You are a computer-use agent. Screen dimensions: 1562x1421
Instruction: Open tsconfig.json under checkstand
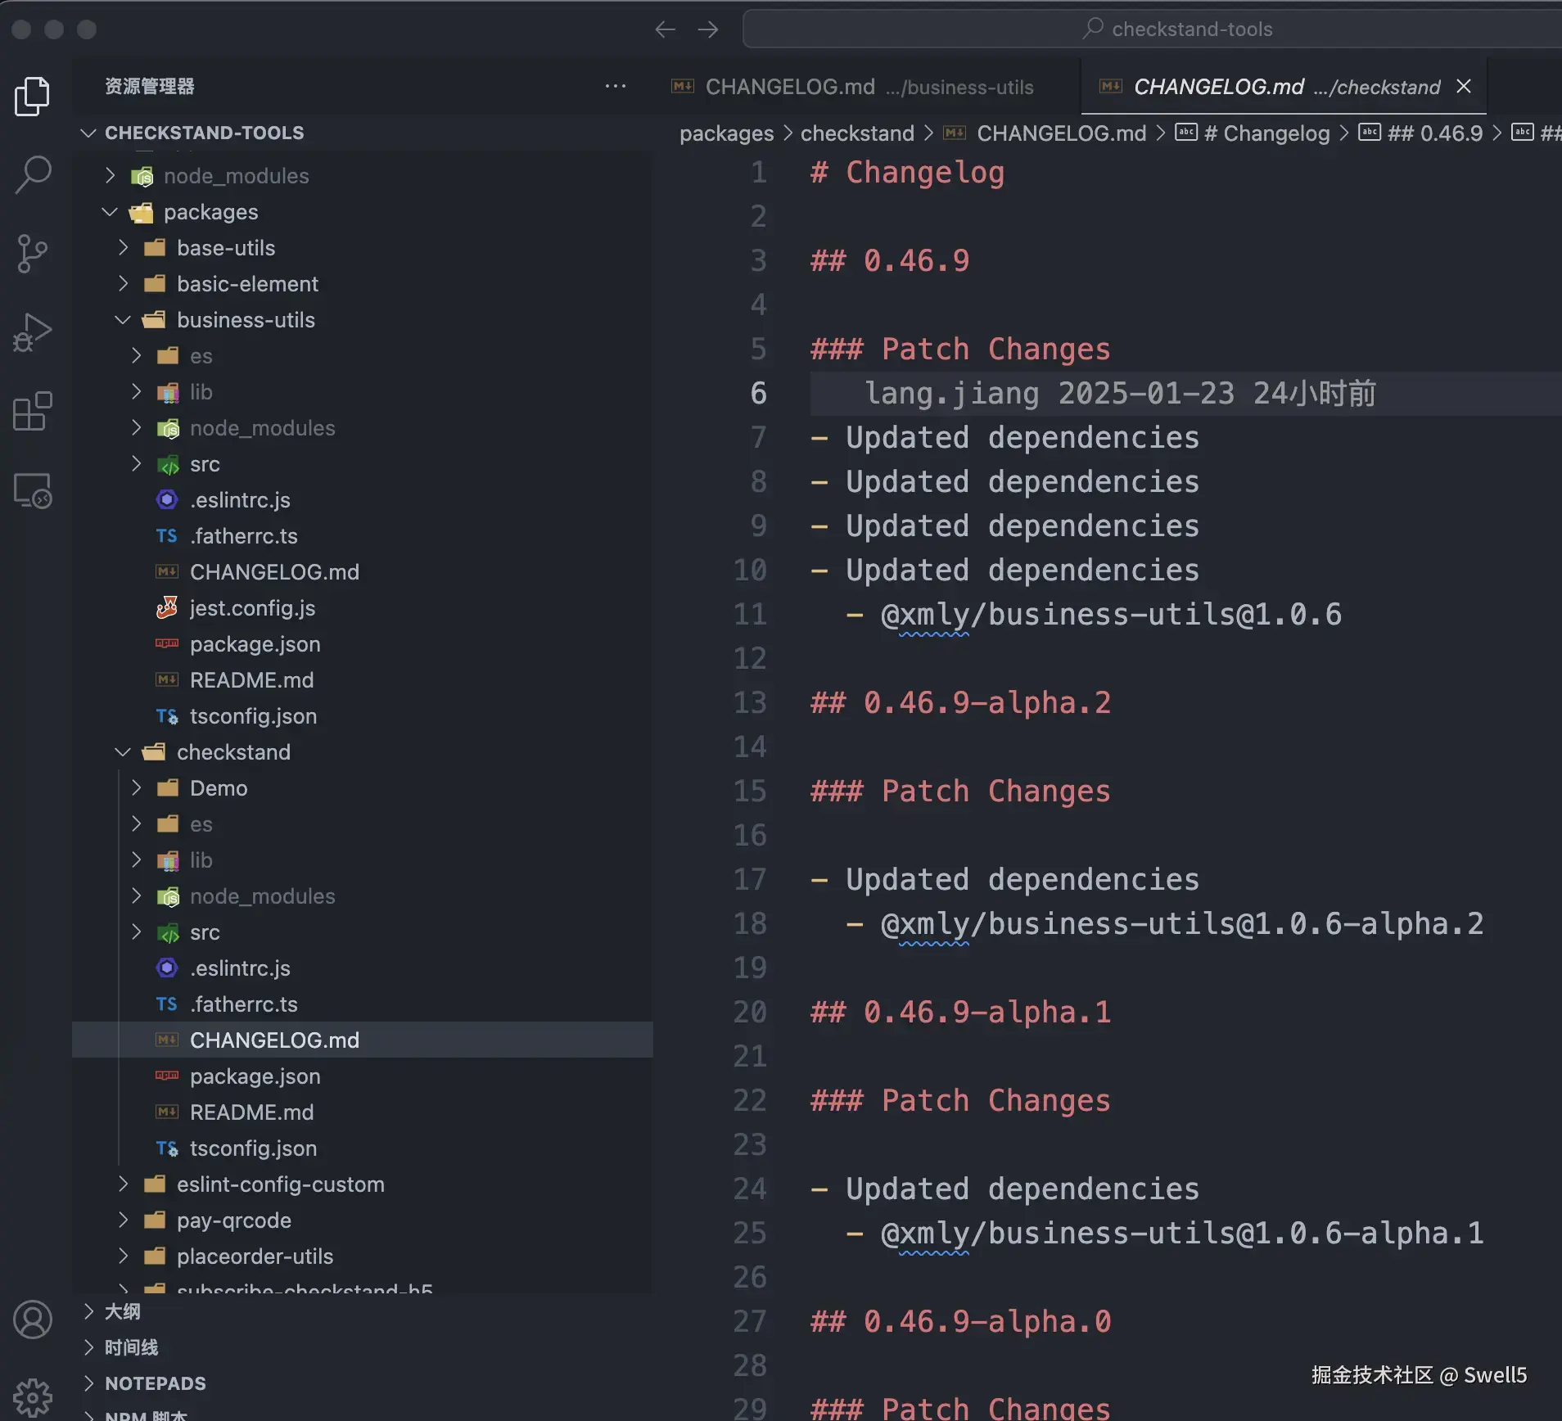[x=363, y=1148]
